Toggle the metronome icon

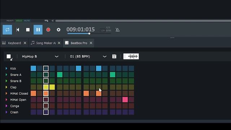coord(117,30)
